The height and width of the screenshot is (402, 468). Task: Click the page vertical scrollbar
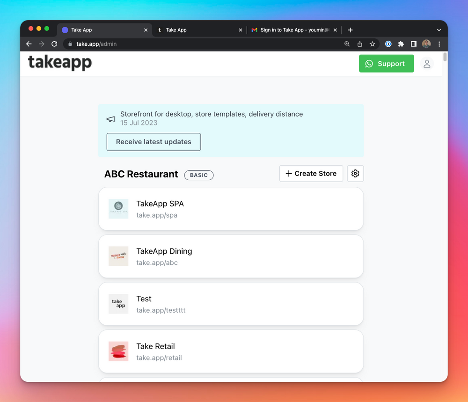point(445,57)
